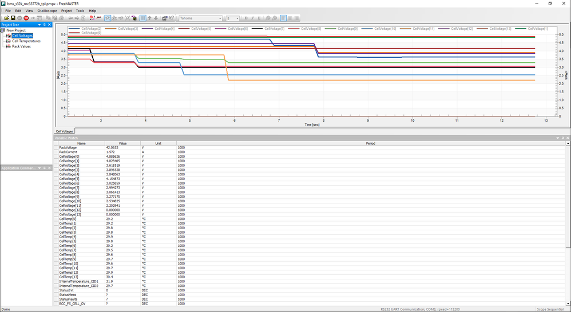
Task: Click the icon right of the zoom magnifier
Action: coord(114,18)
